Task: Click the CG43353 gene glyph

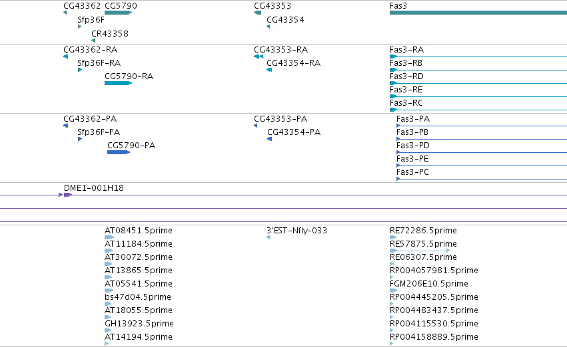Action: point(257,13)
